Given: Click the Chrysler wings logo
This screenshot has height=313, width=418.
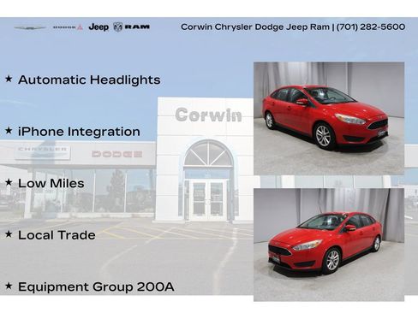Looking at the screenshot, I should coord(31,27).
